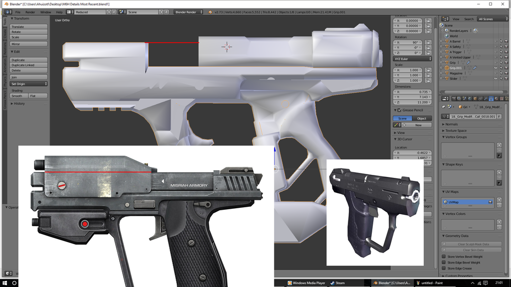Open the All Scenes outliner display dropdown

point(493,19)
